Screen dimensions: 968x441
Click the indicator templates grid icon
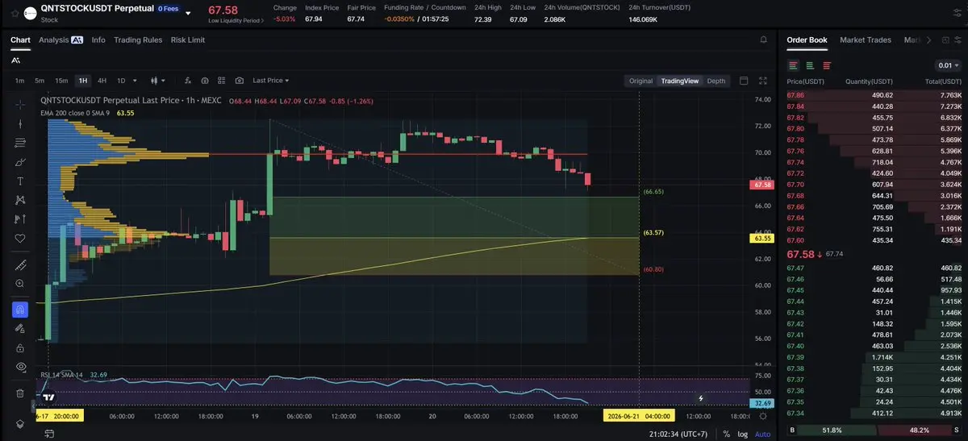click(222, 81)
